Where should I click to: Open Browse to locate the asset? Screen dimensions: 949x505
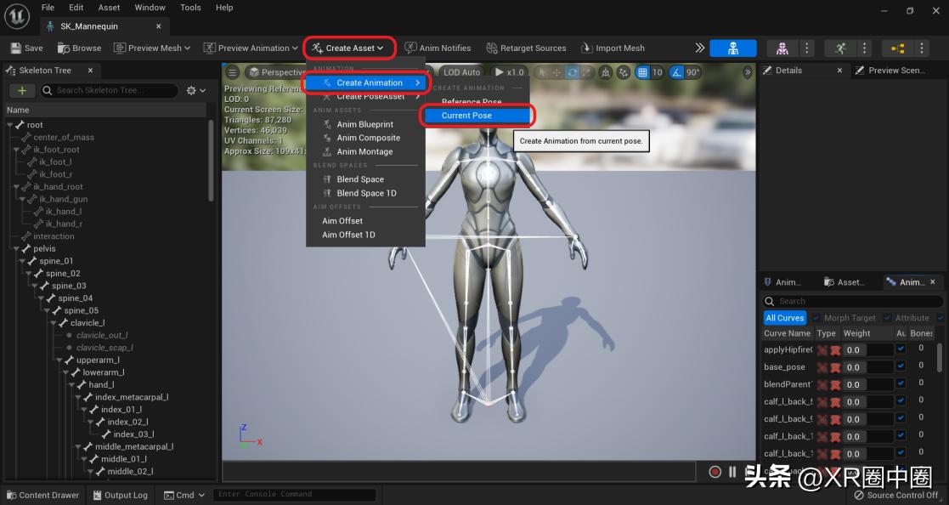pyautogui.click(x=80, y=48)
